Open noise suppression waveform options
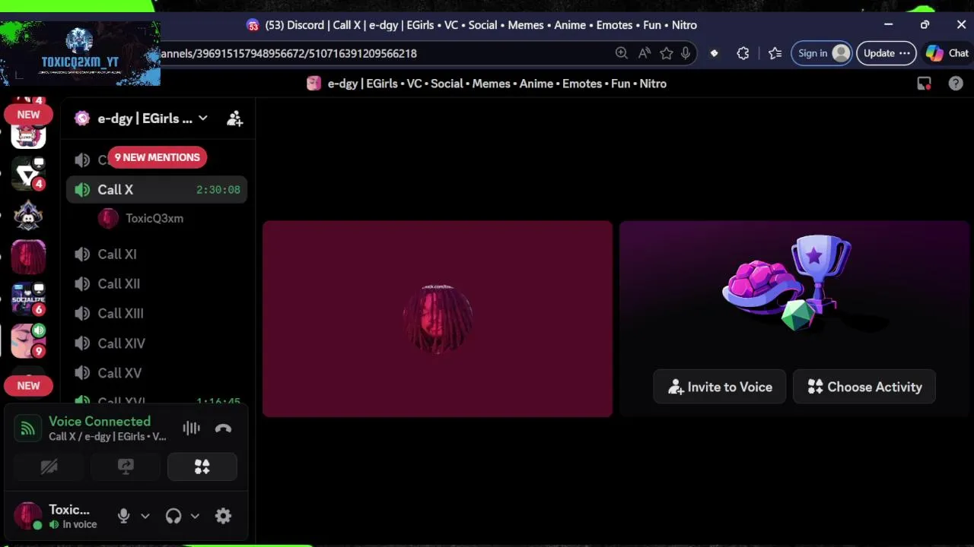Screen dimensions: 974x547 [x=191, y=428]
